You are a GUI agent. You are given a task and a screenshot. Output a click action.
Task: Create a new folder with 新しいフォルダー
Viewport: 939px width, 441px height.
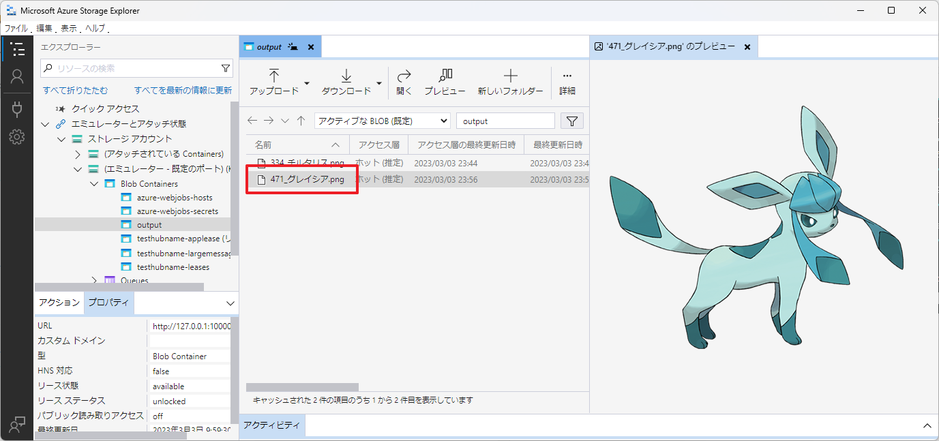tap(510, 82)
